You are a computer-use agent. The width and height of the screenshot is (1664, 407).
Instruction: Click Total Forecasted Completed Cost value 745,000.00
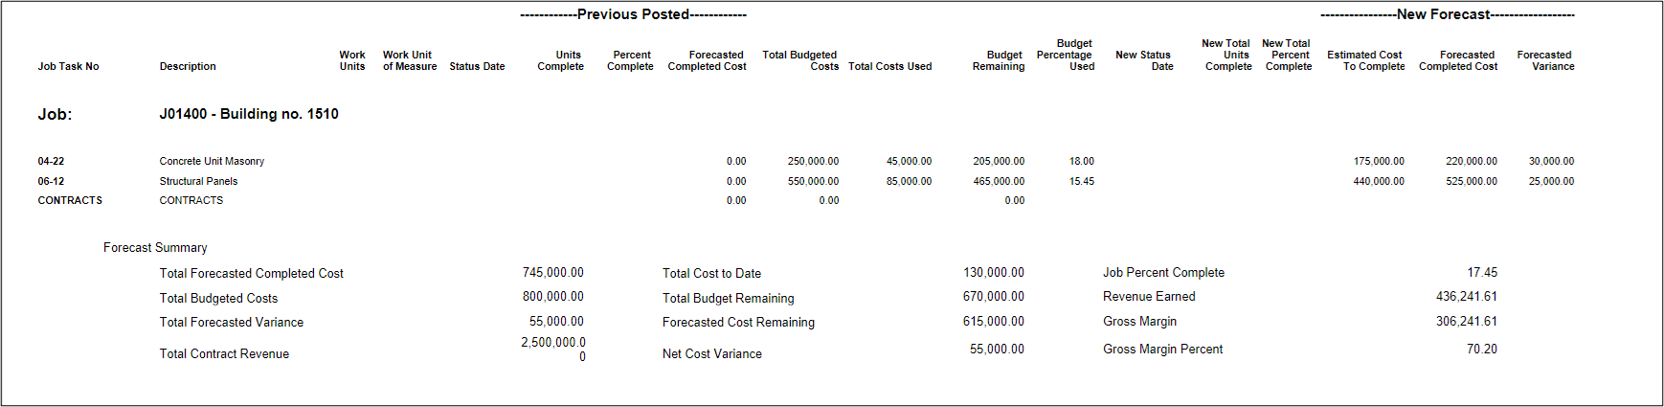[x=552, y=273]
